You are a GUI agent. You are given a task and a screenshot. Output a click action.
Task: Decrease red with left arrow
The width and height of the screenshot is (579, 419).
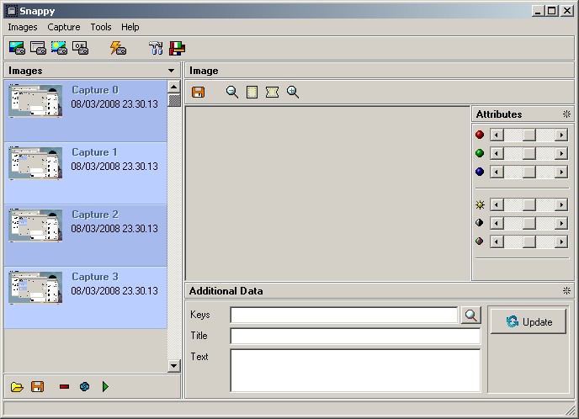click(x=497, y=135)
